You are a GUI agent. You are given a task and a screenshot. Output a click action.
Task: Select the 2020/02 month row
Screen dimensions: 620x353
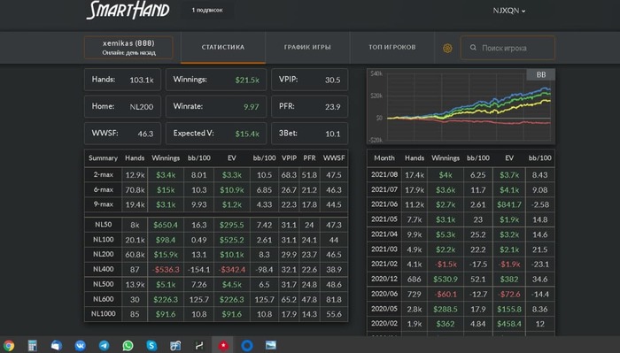461,324
